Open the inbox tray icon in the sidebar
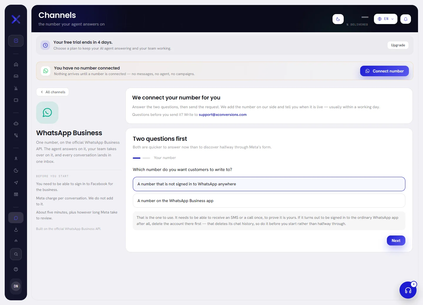Screen dimensions: 423x305 (16, 76)
